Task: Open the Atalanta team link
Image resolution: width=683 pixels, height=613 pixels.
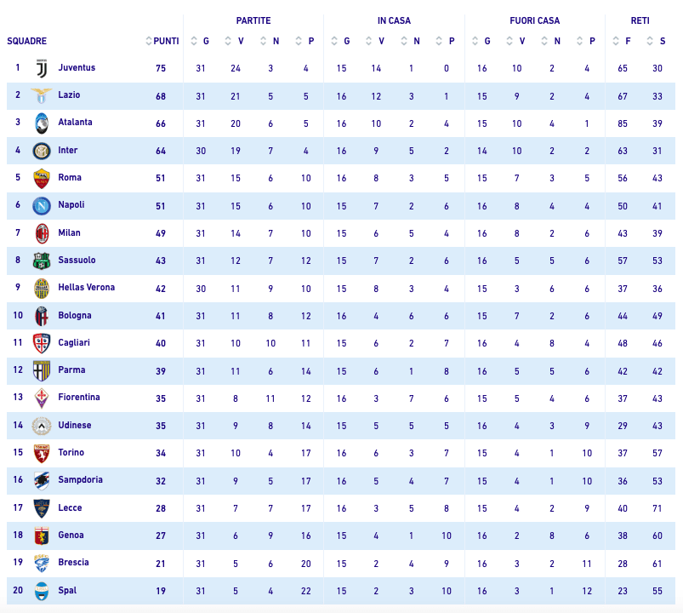Action: click(75, 123)
